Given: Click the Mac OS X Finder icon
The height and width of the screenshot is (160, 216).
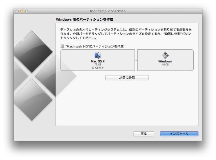Looking at the screenshot, I should coord(98,55).
